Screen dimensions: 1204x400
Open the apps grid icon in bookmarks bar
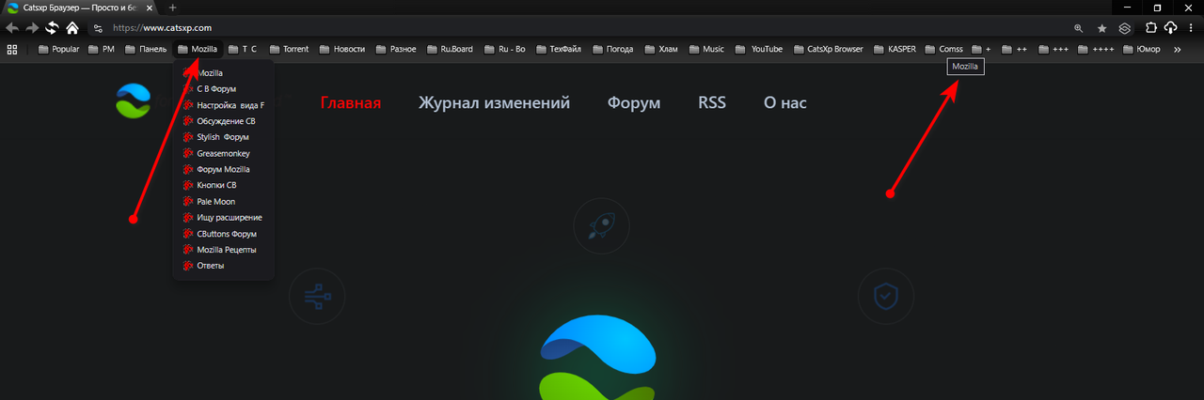[12, 49]
